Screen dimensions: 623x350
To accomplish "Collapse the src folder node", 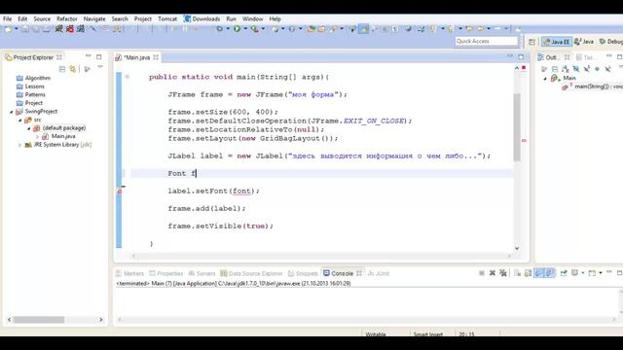I will point(19,120).
